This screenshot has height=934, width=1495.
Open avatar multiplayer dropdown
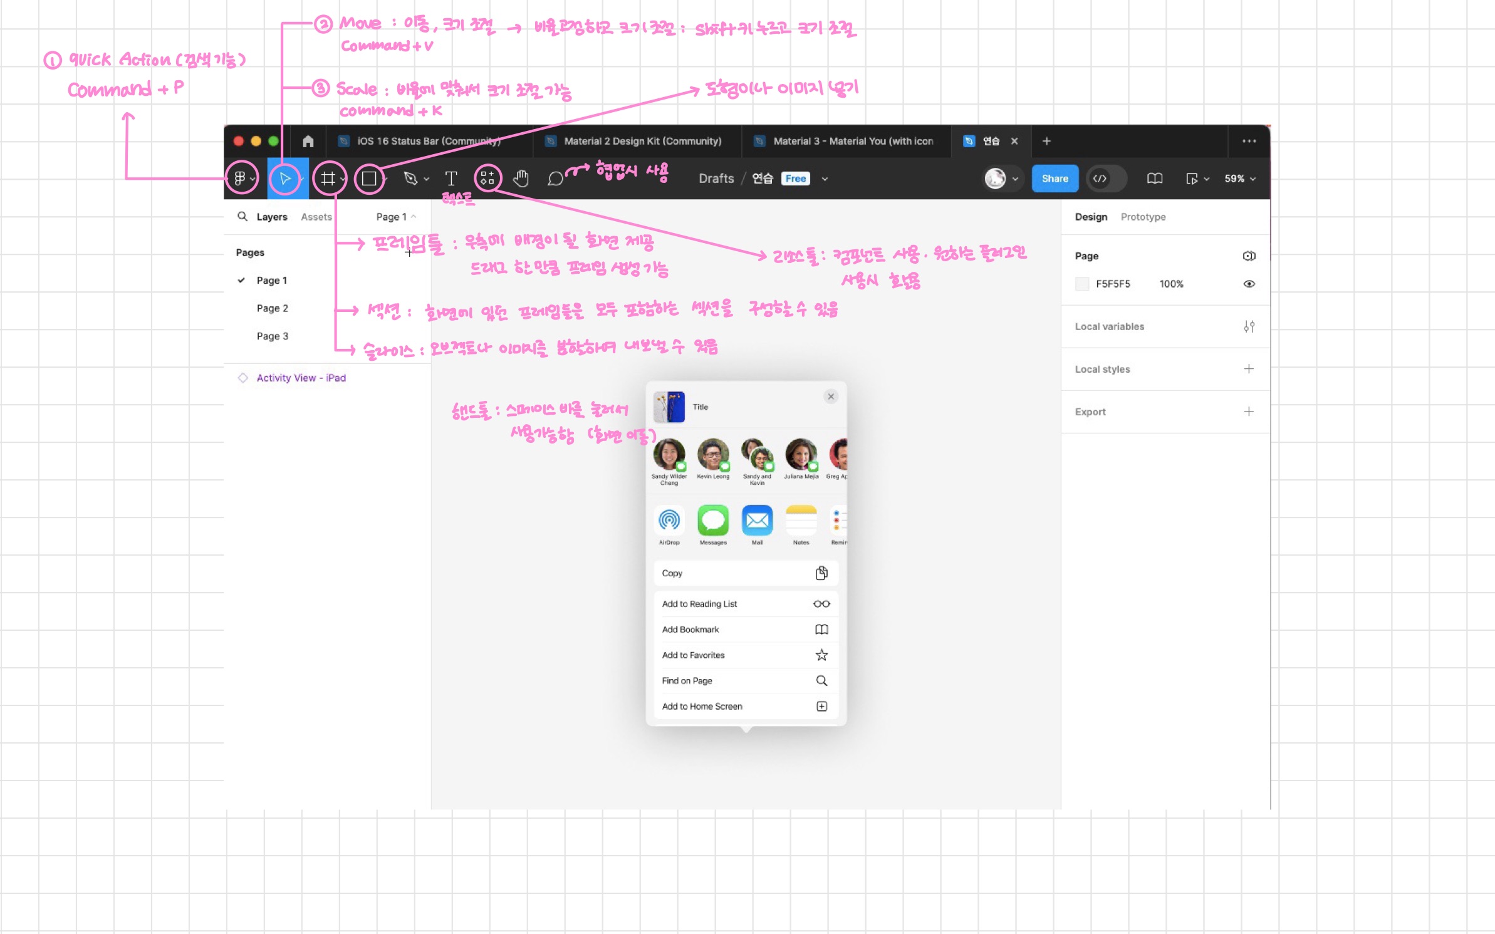click(x=1015, y=179)
